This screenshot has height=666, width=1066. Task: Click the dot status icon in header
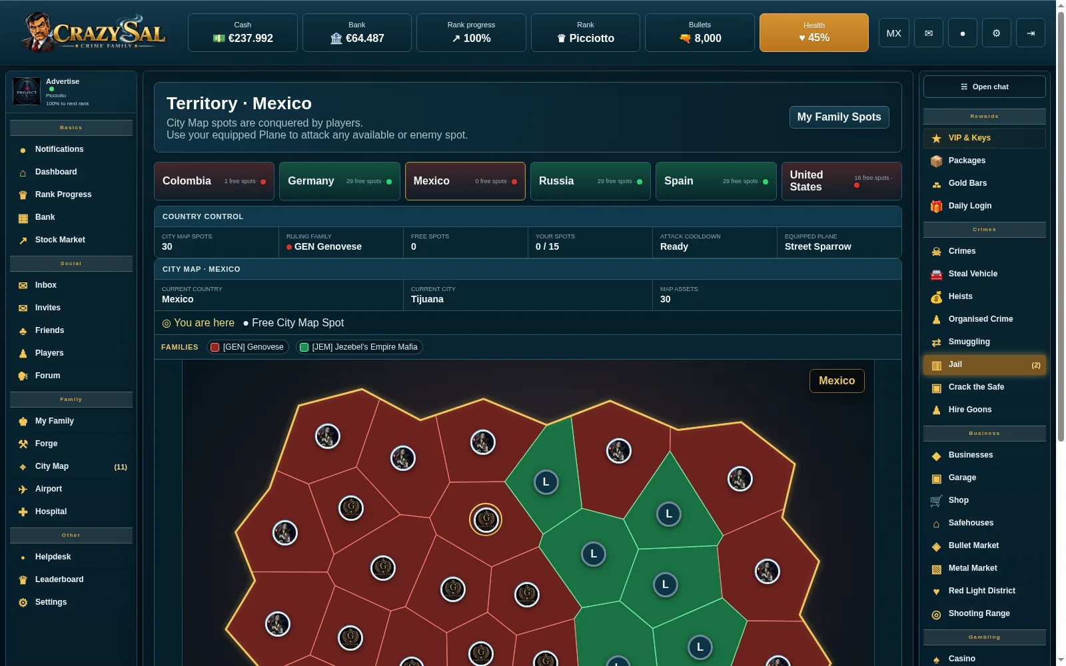pyautogui.click(x=962, y=33)
